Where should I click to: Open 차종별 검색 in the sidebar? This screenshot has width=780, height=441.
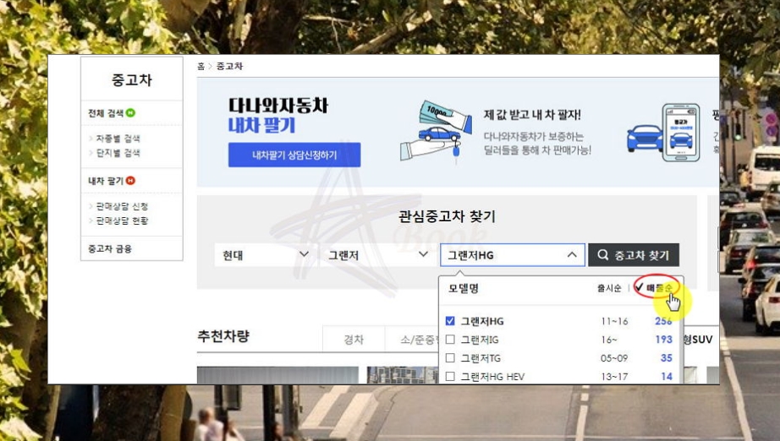[118, 138]
